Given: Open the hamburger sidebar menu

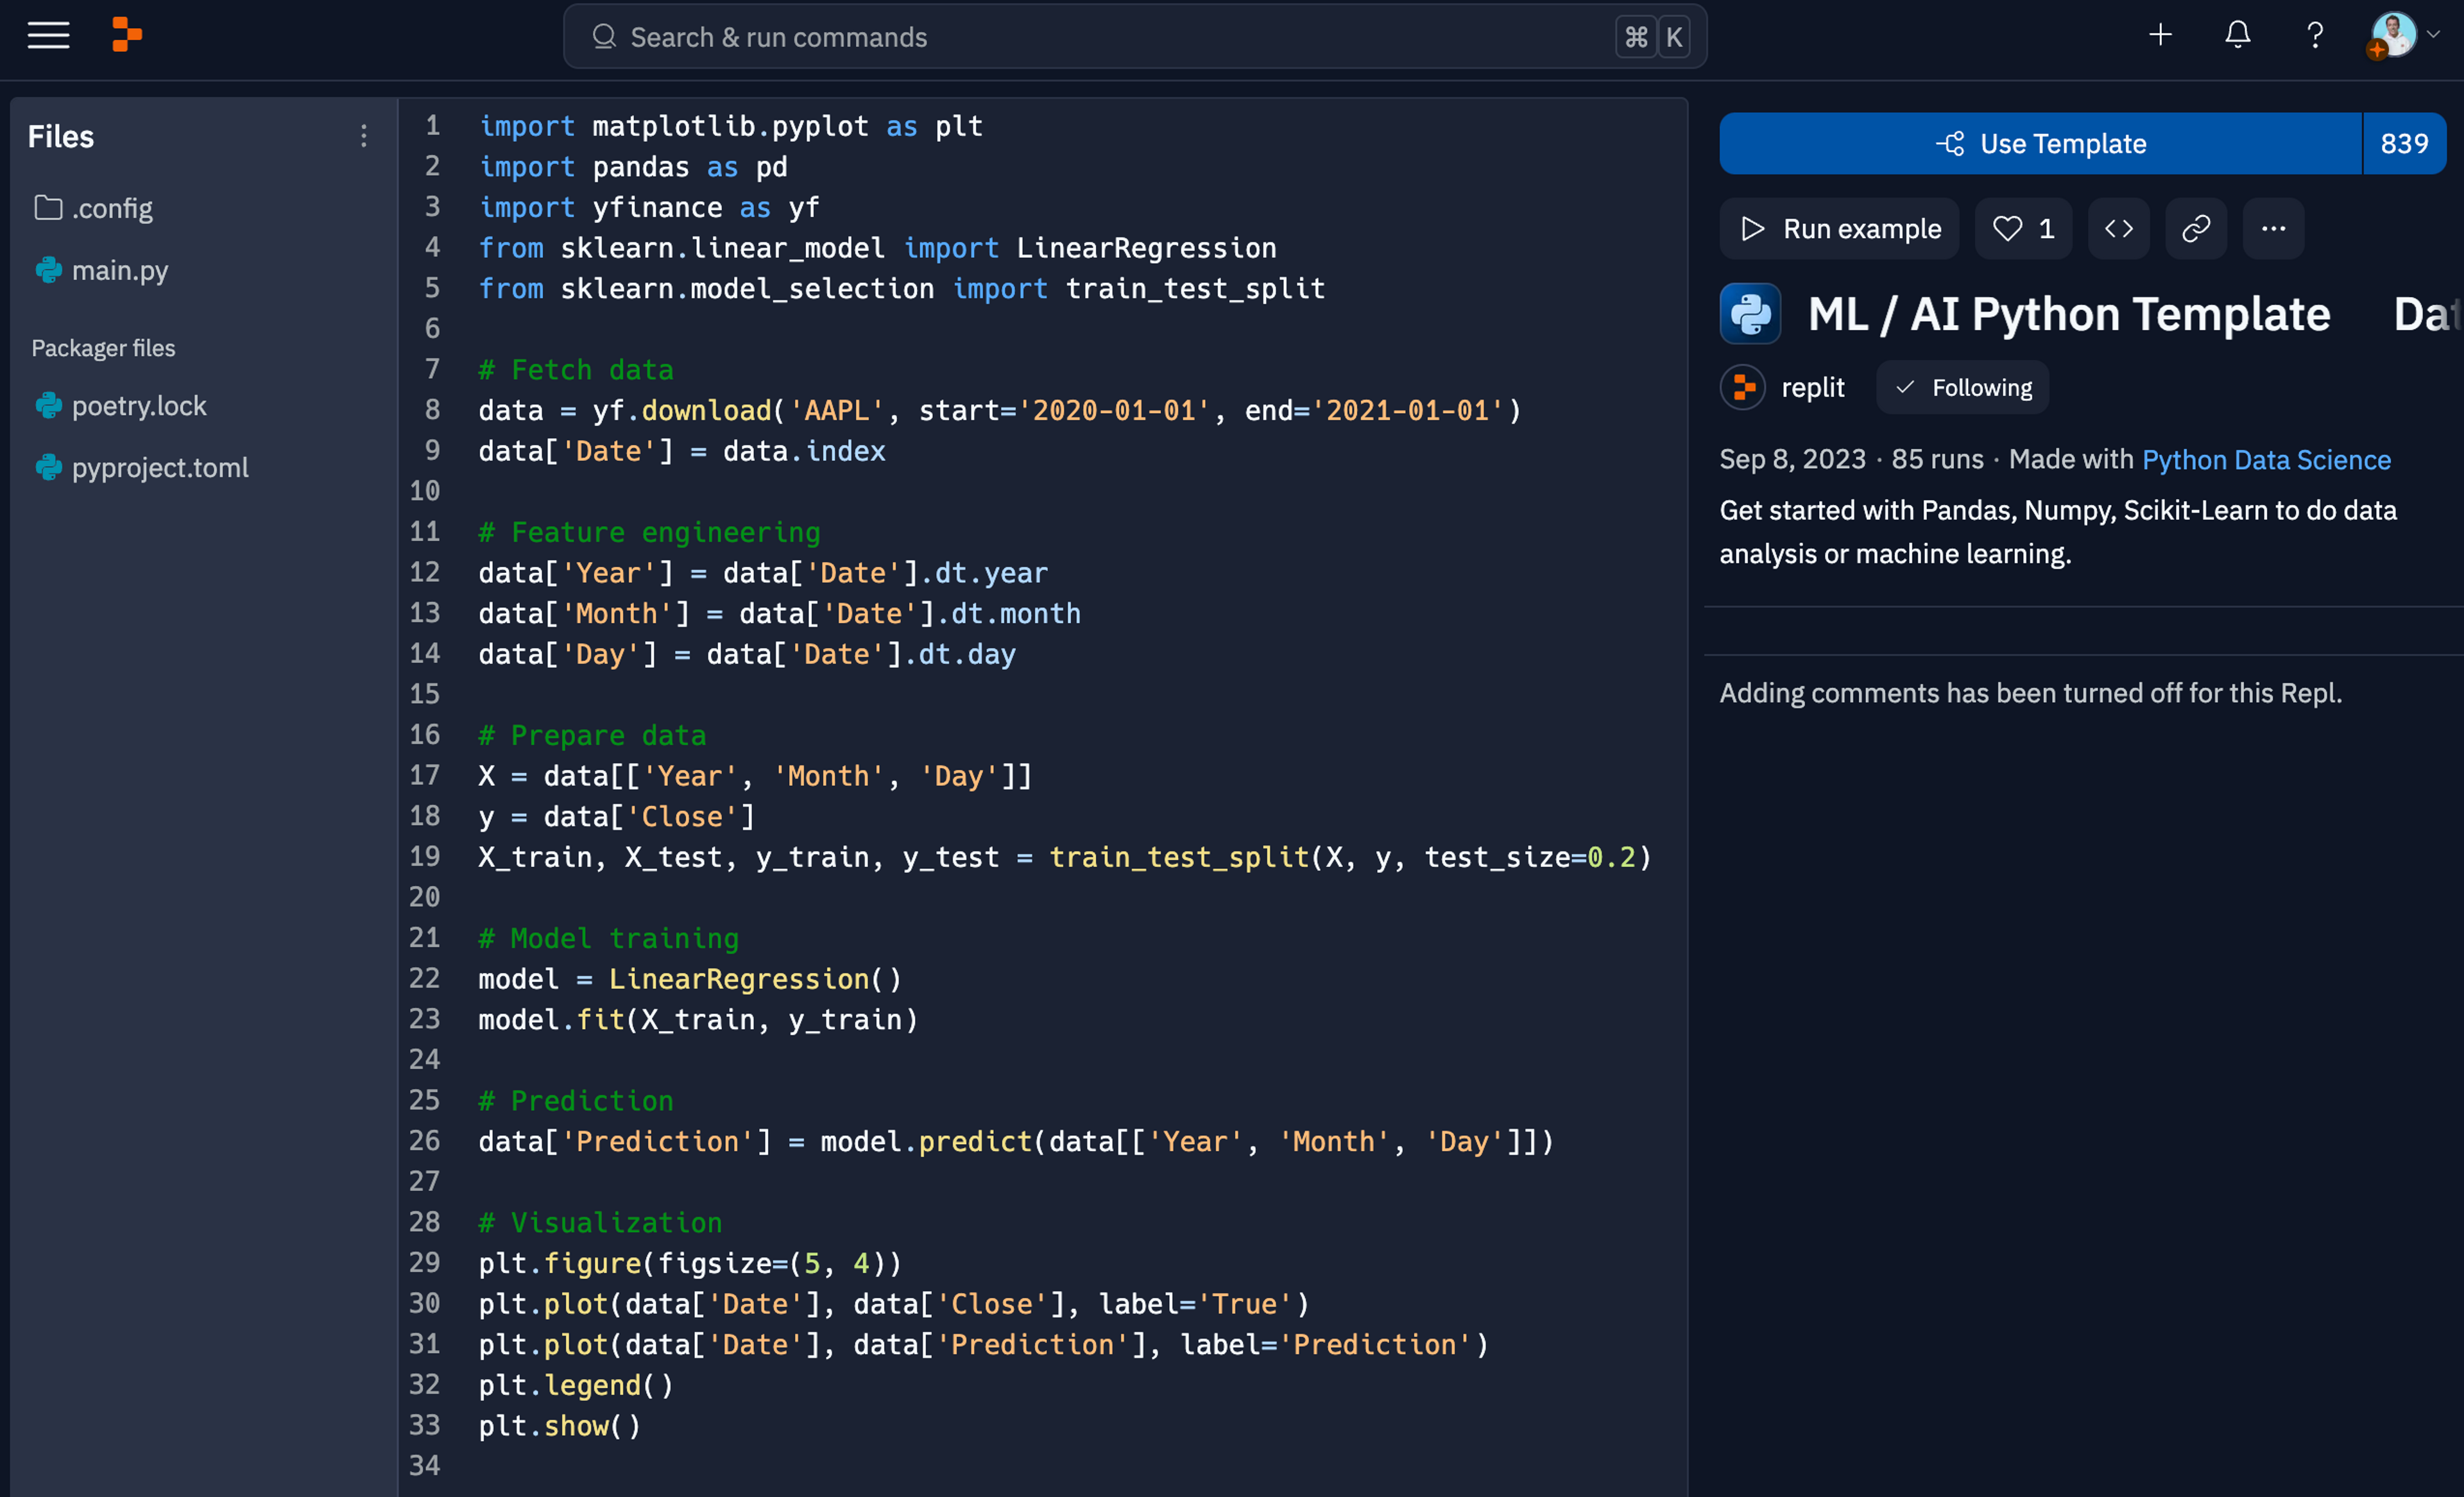Looking at the screenshot, I should pyautogui.click(x=48, y=36).
